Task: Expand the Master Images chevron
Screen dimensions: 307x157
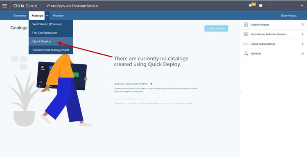Action: [x=302, y=25]
